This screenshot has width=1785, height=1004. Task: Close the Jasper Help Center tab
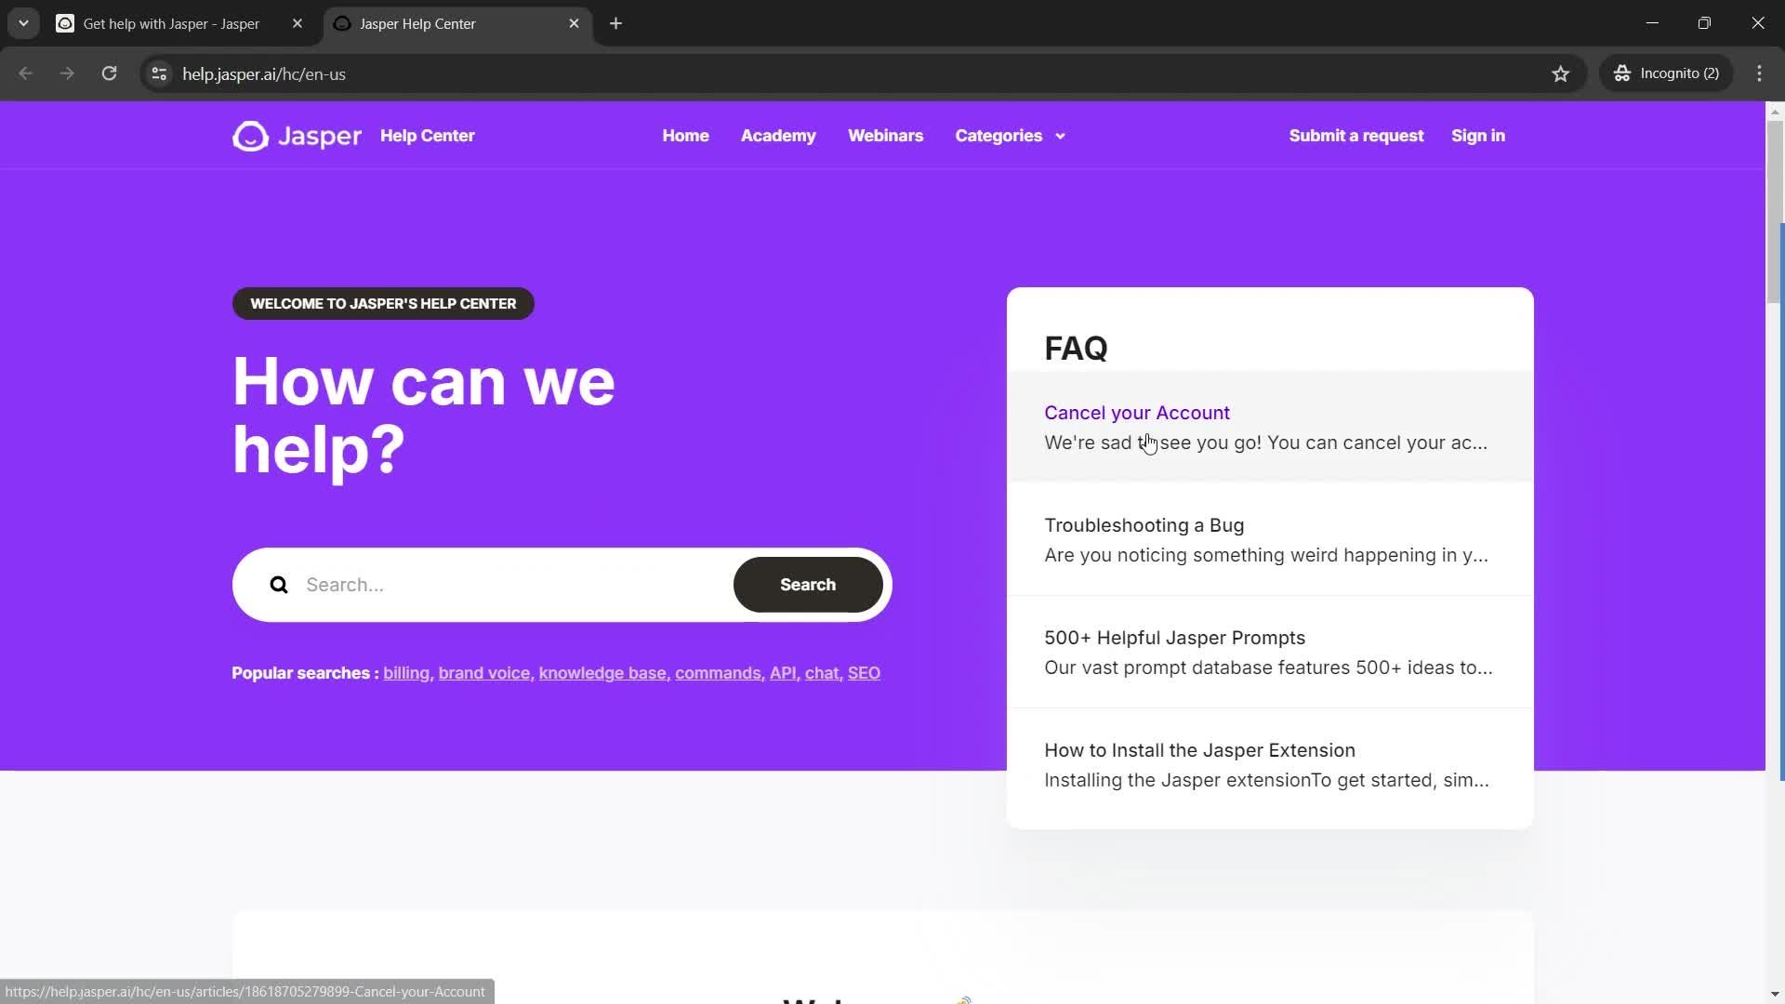574,23
